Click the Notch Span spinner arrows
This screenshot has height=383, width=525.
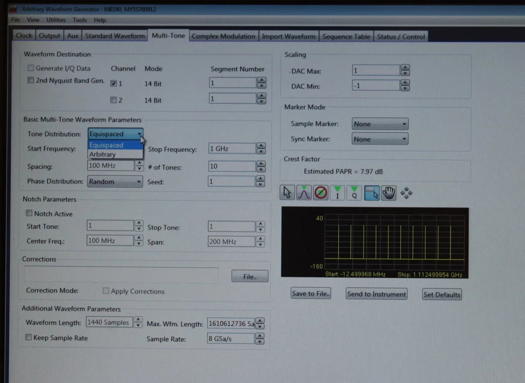(x=260, y=241)
